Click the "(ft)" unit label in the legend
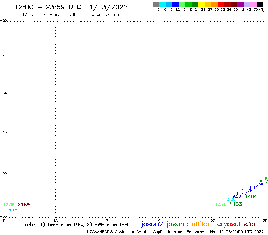Viewport: 268px width, 235px height. pos(262,10)
